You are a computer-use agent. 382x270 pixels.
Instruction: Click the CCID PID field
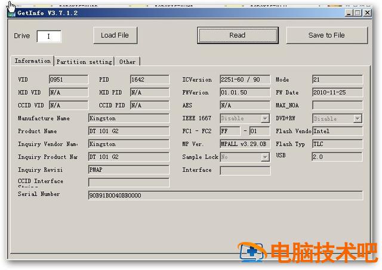coord(150,105)
